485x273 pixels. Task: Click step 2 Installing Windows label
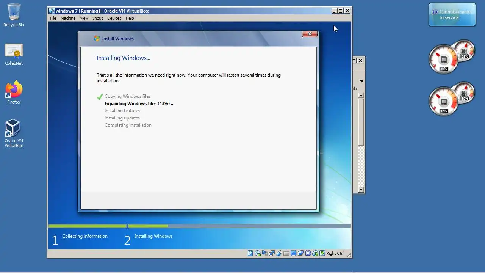click(x=153, y=236)
